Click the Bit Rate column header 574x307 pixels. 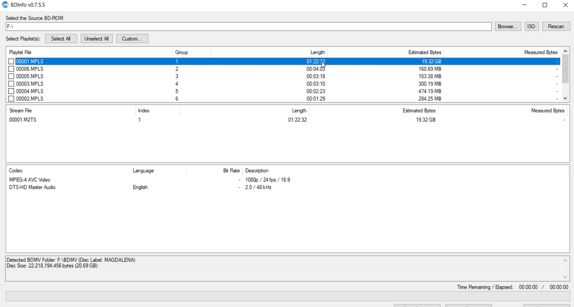214,171
